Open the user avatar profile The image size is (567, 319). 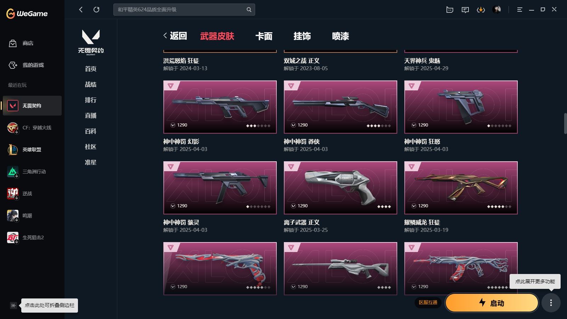coord(496,10)
